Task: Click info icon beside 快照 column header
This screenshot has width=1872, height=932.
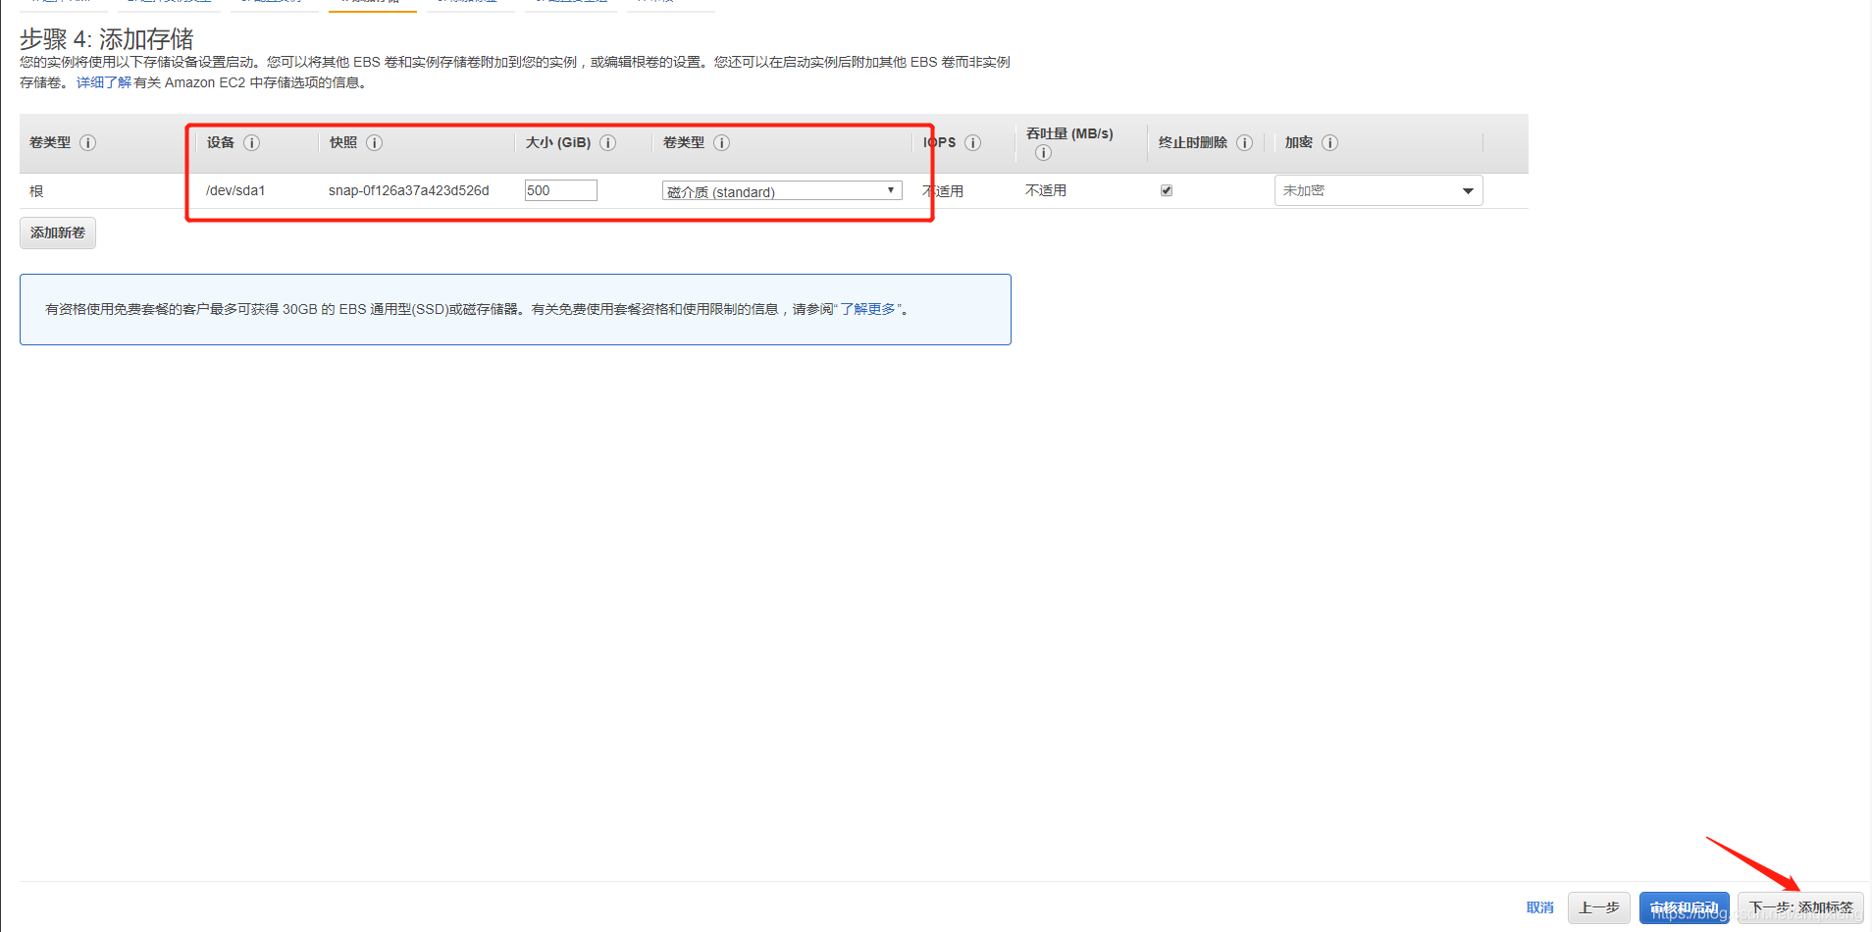Action: click(x=374, y=142)
